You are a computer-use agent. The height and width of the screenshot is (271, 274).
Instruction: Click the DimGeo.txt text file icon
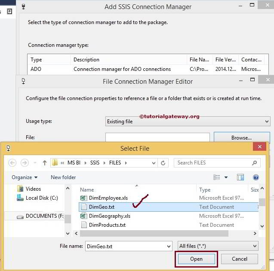[x=84, y=207]
